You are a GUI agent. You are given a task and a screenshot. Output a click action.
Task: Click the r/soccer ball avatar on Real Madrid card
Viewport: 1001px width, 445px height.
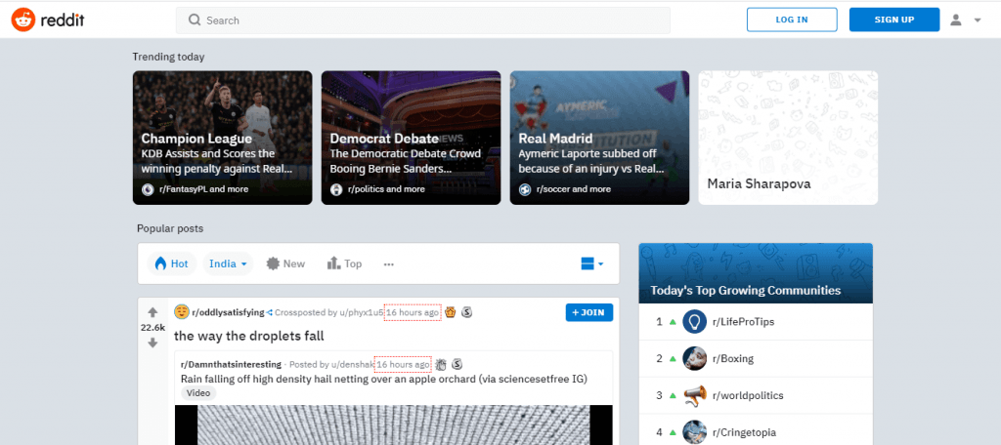coord(525,189)
